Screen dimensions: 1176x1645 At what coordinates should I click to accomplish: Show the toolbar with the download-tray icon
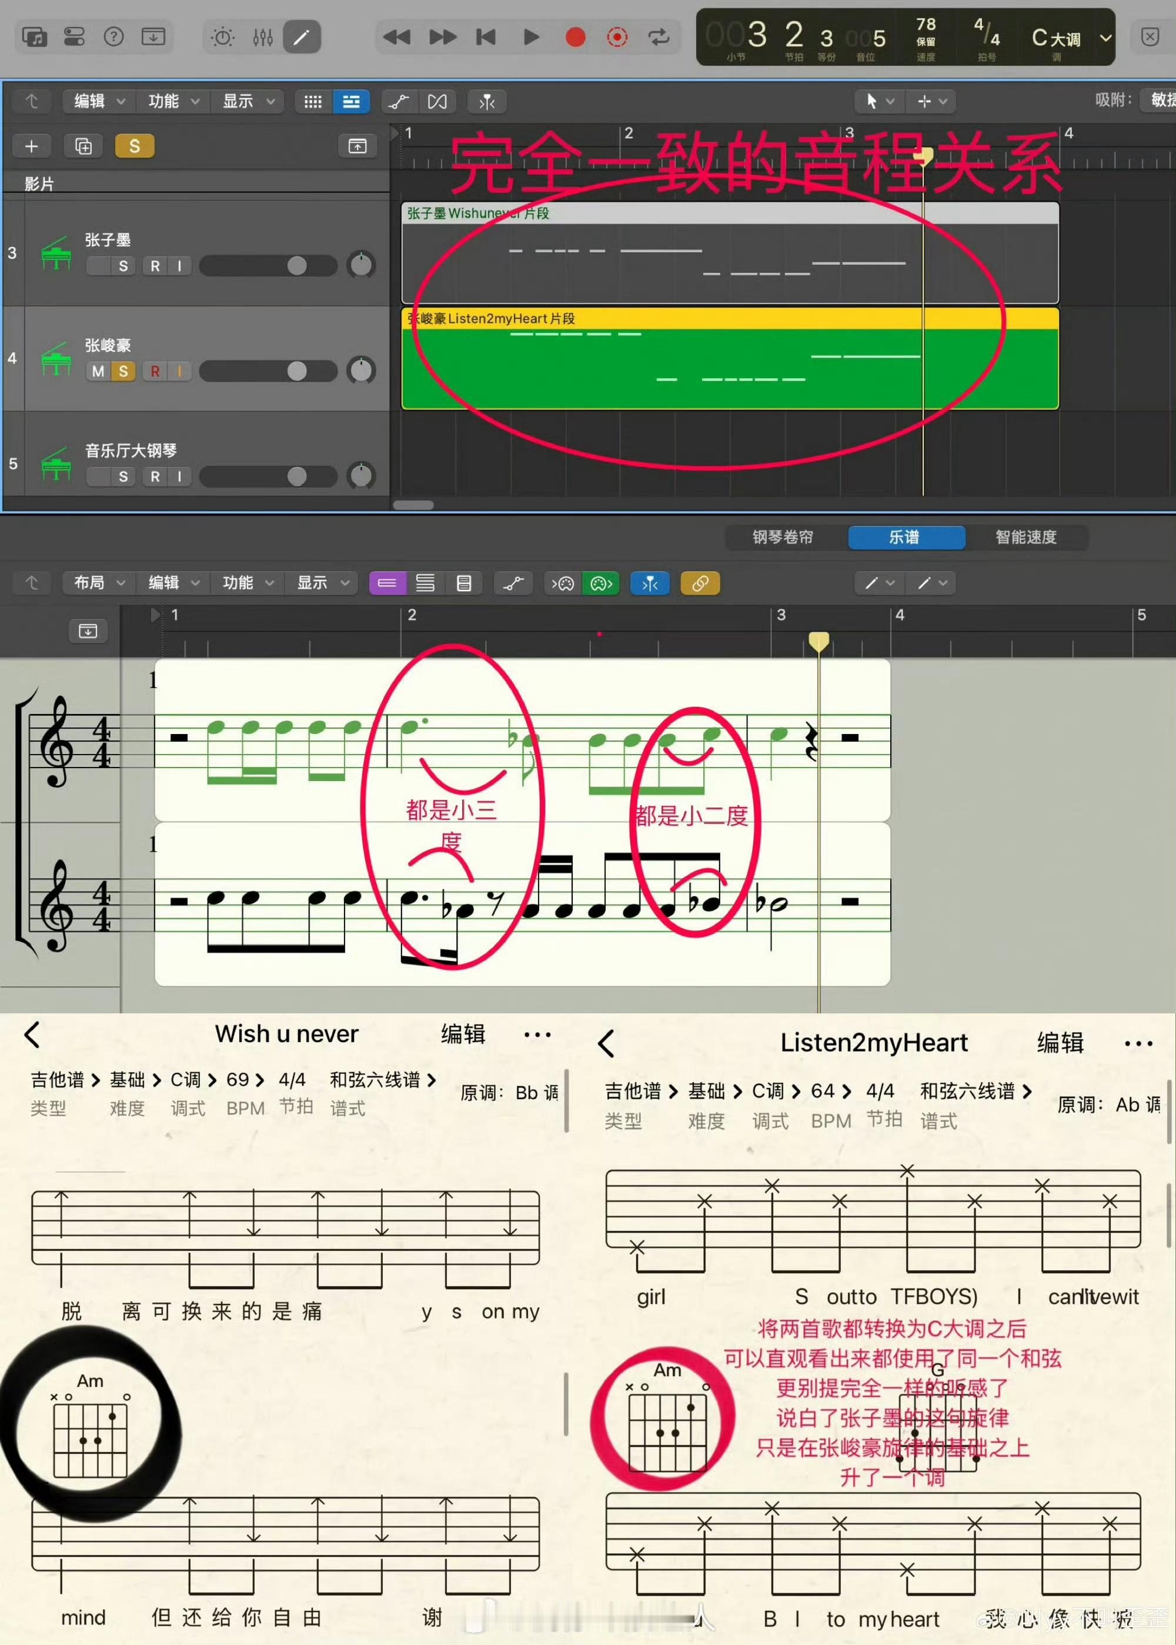pyautogui.click(x=153, y=36)
